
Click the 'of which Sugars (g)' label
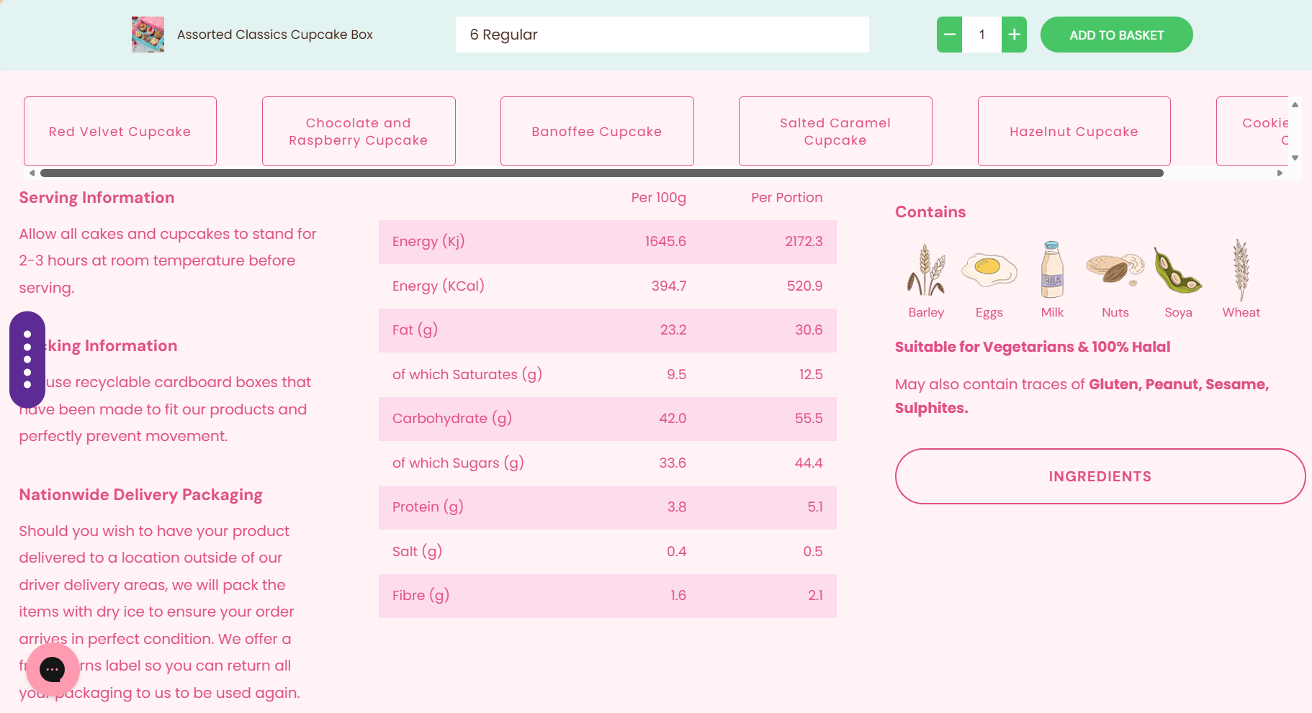[x=458, y=463]
